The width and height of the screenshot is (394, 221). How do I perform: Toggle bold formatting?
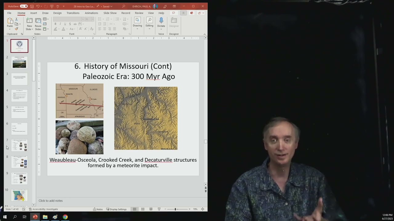[x=55, y=24]
